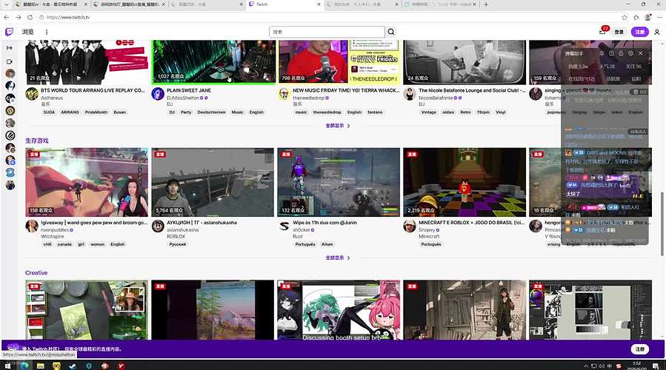666x370 pixels.
Task: Open the first channel avatar in the left sidebar
Action: [x=10, y=73]
